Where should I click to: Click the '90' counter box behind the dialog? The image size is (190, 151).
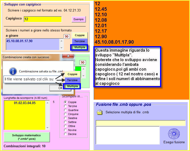(83, 62)
